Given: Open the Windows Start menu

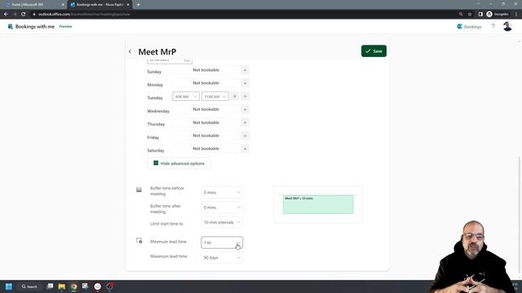Looking at the screenshot, I should click(9, 286).
